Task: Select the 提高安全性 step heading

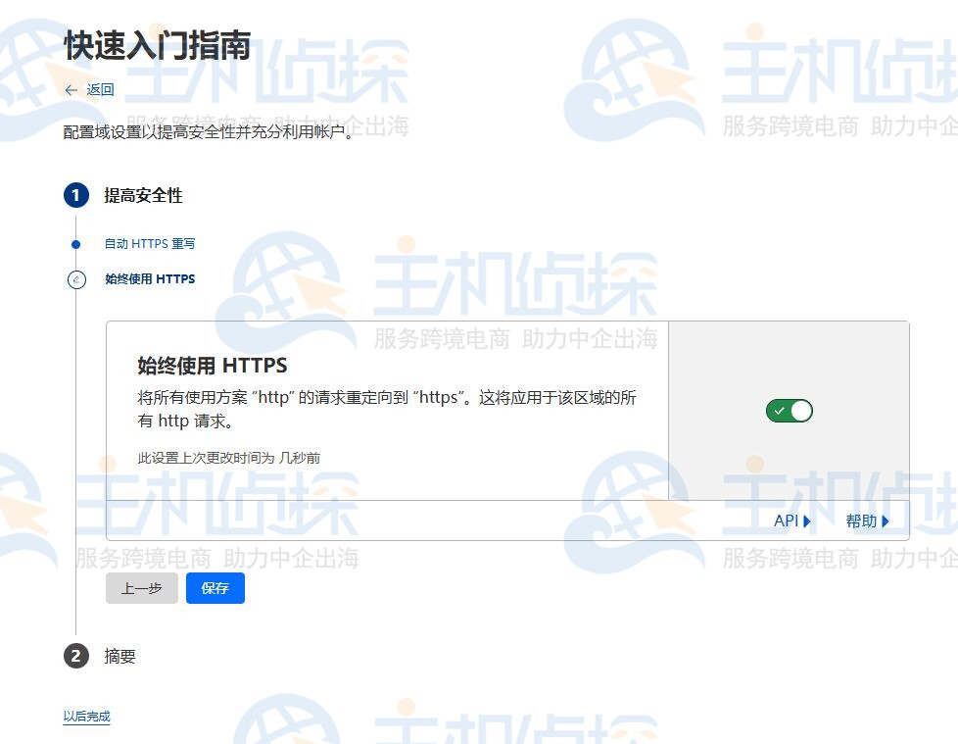Action: coord(143,195)
